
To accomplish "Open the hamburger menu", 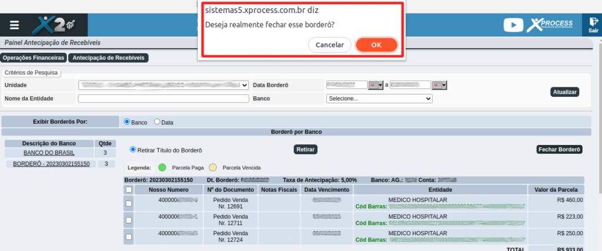I will 14,25.
